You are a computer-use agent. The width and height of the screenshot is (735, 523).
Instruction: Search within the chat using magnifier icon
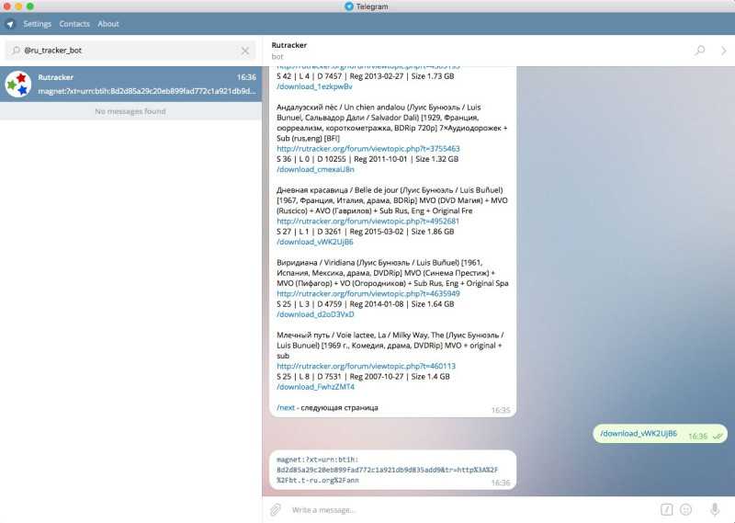coord(700,51)
